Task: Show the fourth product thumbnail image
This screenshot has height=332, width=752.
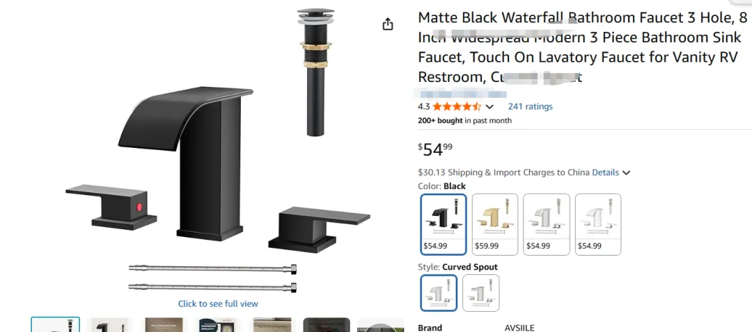Action: click(218, 324)
